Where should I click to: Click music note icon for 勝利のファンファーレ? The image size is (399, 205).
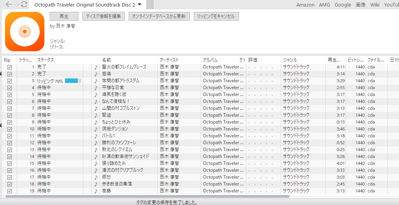(96, 143)
